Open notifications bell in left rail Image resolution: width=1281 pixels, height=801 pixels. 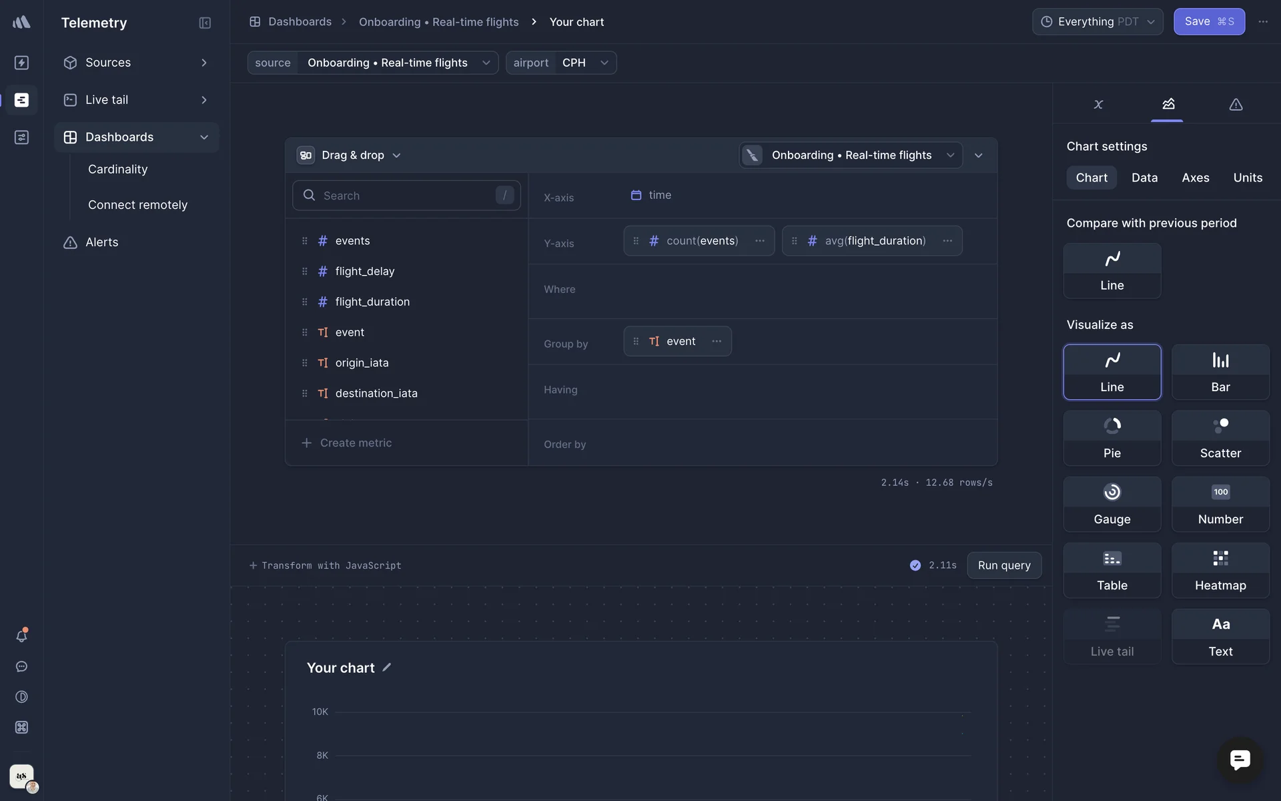point(21,635)
